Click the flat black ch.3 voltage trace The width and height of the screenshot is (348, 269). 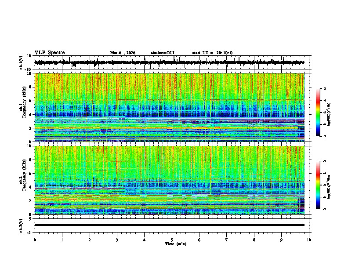[x=169, y=225]
